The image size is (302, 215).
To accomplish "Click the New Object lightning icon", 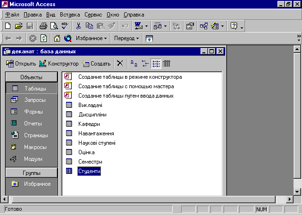I will [215, 26].
